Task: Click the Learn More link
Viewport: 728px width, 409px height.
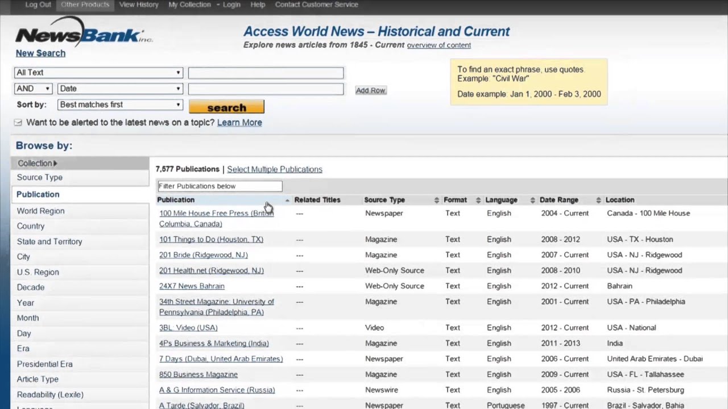Action: (x=239, y=123)
